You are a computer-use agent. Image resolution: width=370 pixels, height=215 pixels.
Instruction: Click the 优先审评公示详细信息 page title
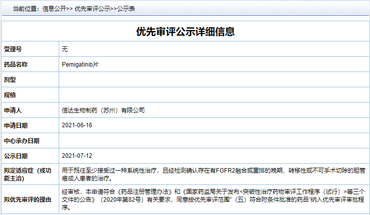(x=185, y=32)
